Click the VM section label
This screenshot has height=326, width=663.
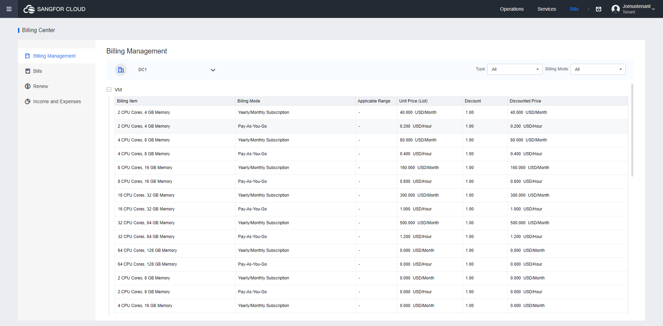[118, 90]
